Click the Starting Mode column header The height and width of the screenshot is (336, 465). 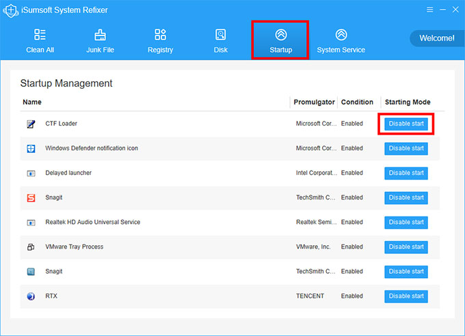pos(408,102)
